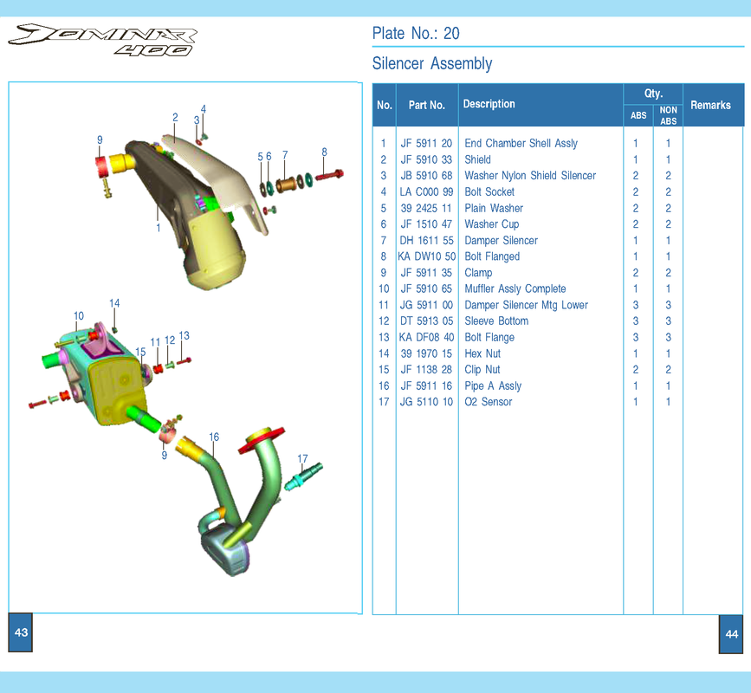Click the red flanged bolt drawing
This screenshot has height=693, width=751.
(x=329, y=175)
